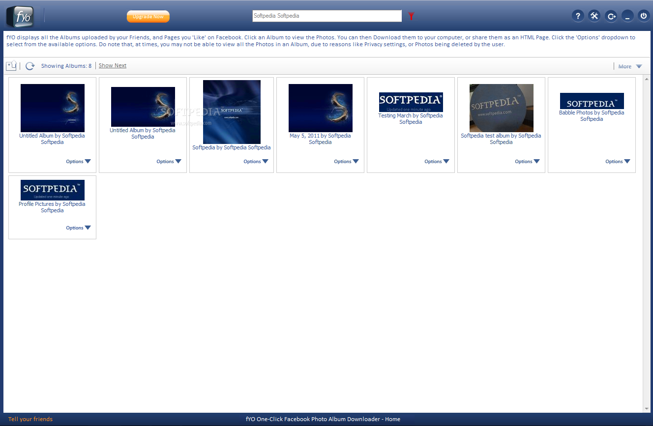The width and height of the screenshot is (653, 426).
Task: Click 'Softpedia by Softpedia Softpedia' album title
Action: tap(232, 147)
